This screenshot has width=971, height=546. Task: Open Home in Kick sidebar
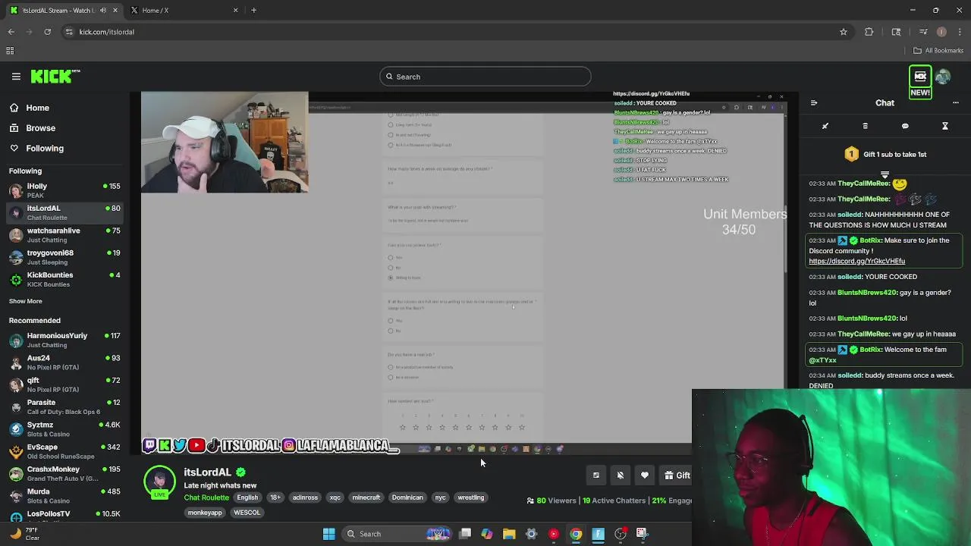37,108
